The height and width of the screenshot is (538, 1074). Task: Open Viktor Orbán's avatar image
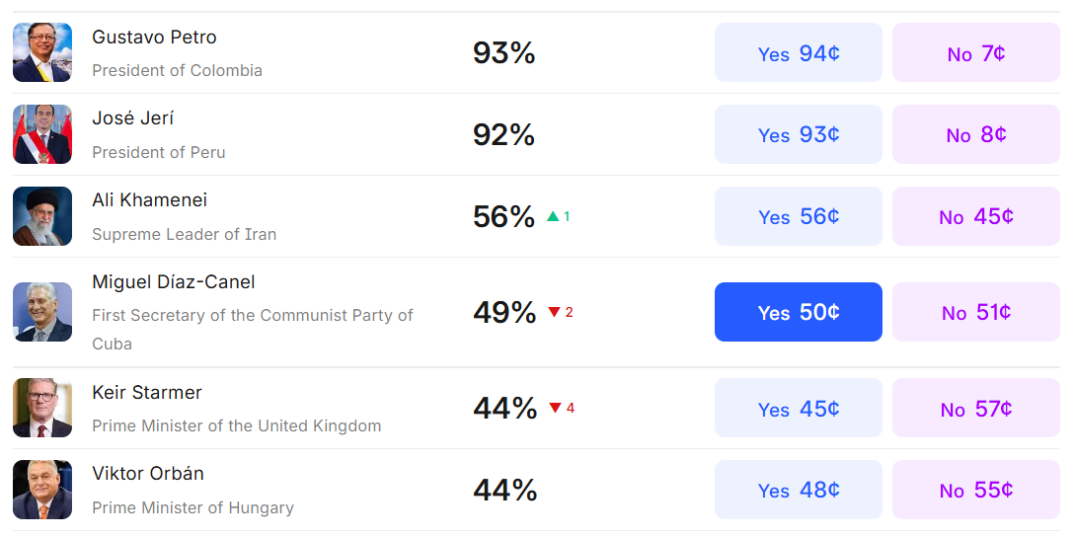click(42, 490)
